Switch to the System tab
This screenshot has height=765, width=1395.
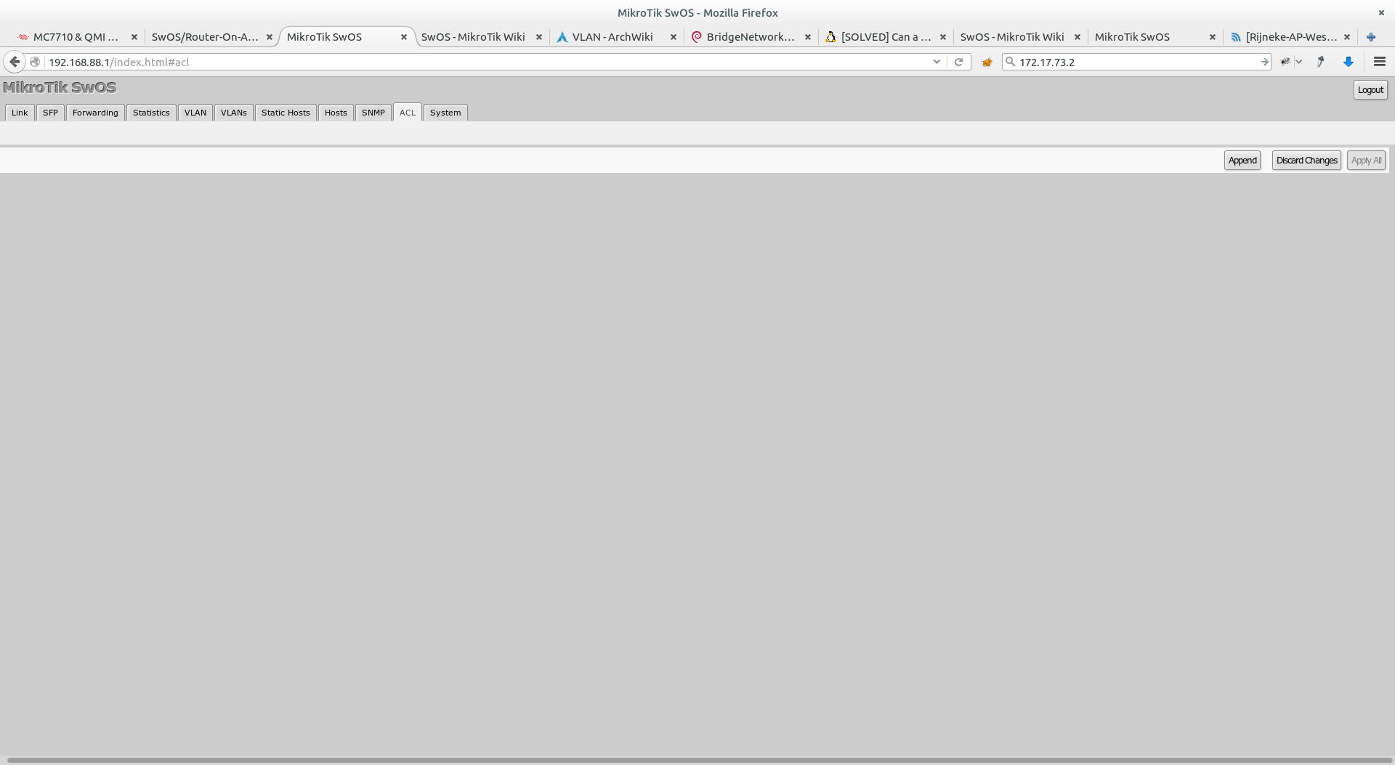(x=445, y=113)
